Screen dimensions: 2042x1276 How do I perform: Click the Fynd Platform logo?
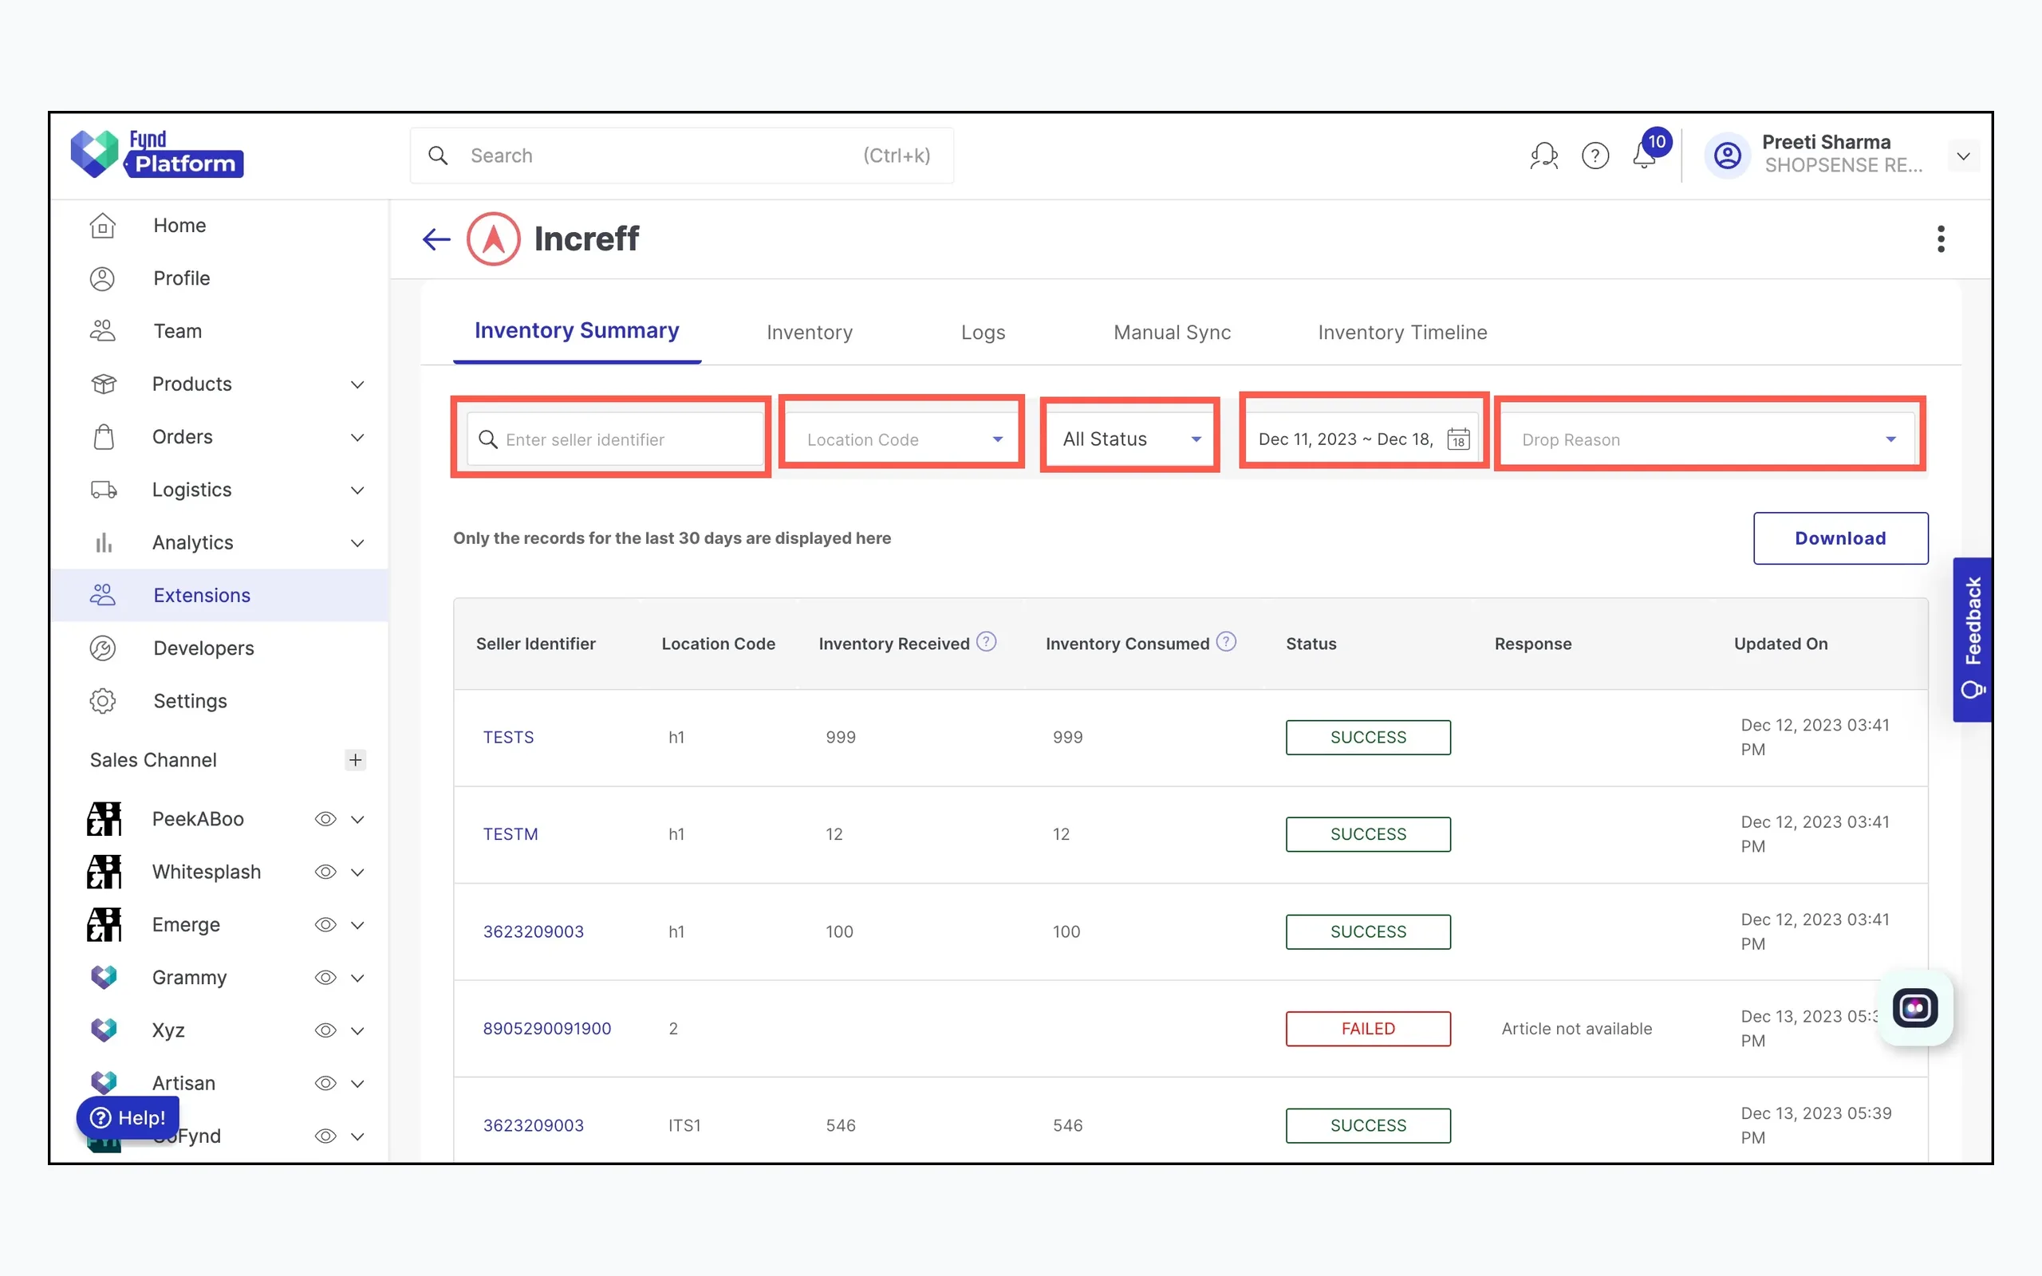click(157, 154)
